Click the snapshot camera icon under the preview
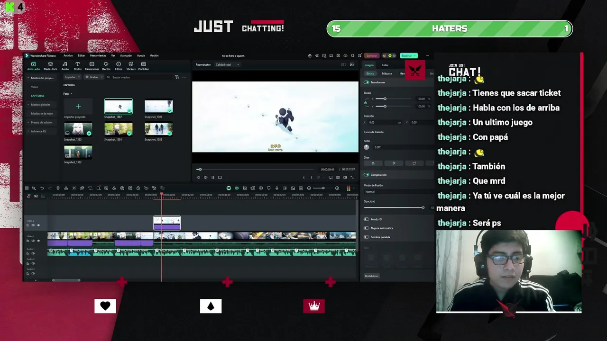Image resolution: width=607 pixels, height=341 pixels. 338,177
